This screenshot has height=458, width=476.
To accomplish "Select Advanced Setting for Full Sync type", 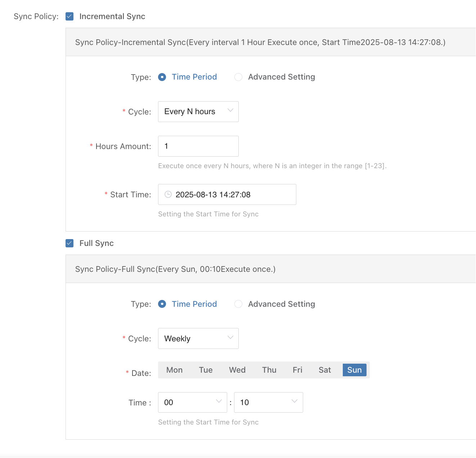I will [x=238, y=304].
